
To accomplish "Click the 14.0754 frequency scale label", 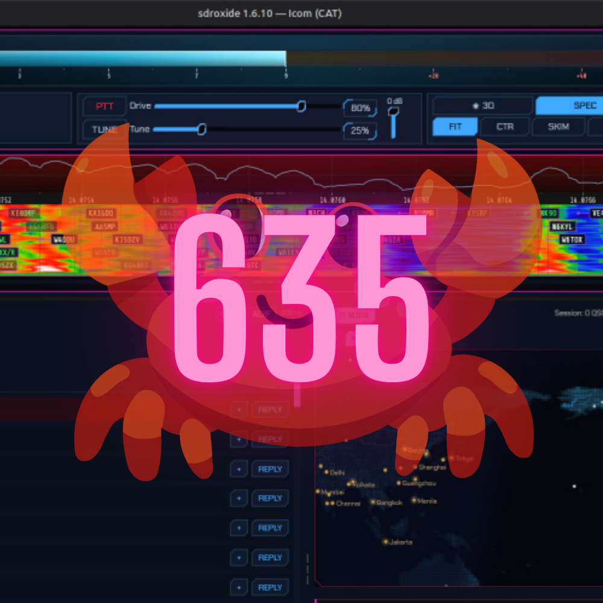I will pyautogui.click(x=81, y=200).
